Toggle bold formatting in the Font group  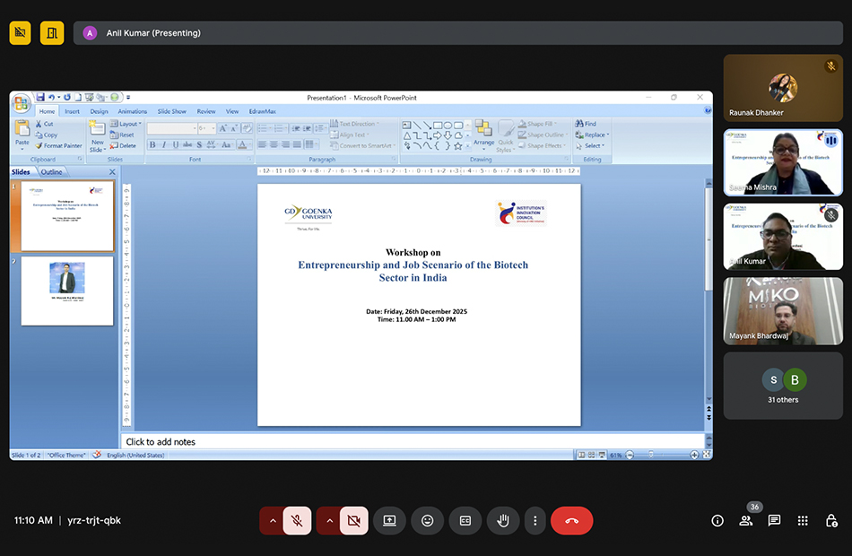tap(153, 143)
